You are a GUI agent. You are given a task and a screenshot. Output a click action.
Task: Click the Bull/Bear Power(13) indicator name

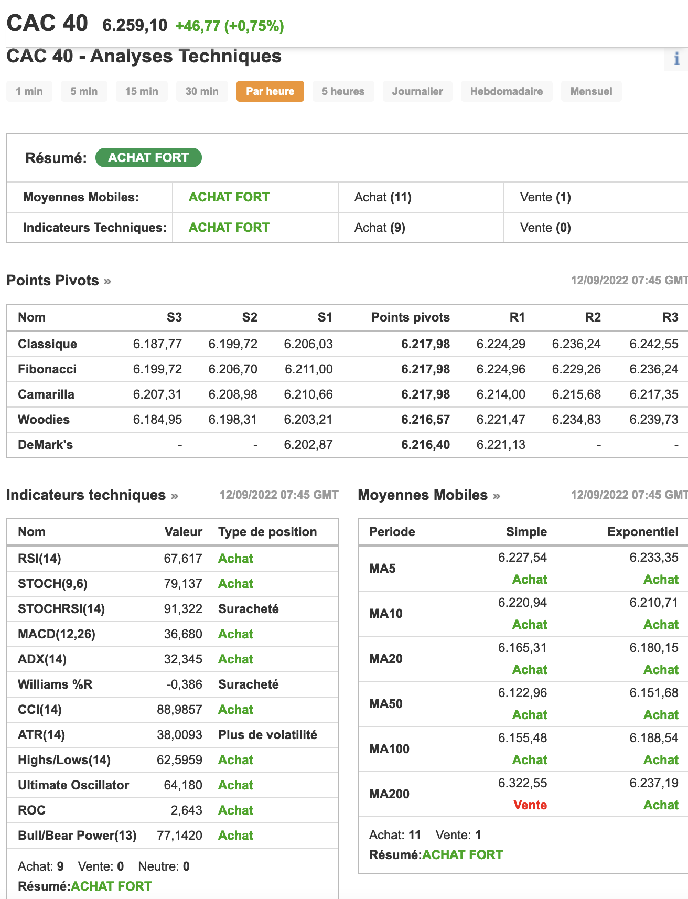tap(77, 836)
